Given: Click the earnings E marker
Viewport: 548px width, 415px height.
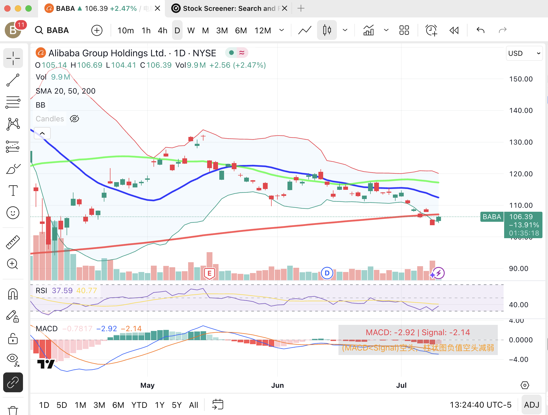Looking at the screenshot, I should click(x=210, y=273).
